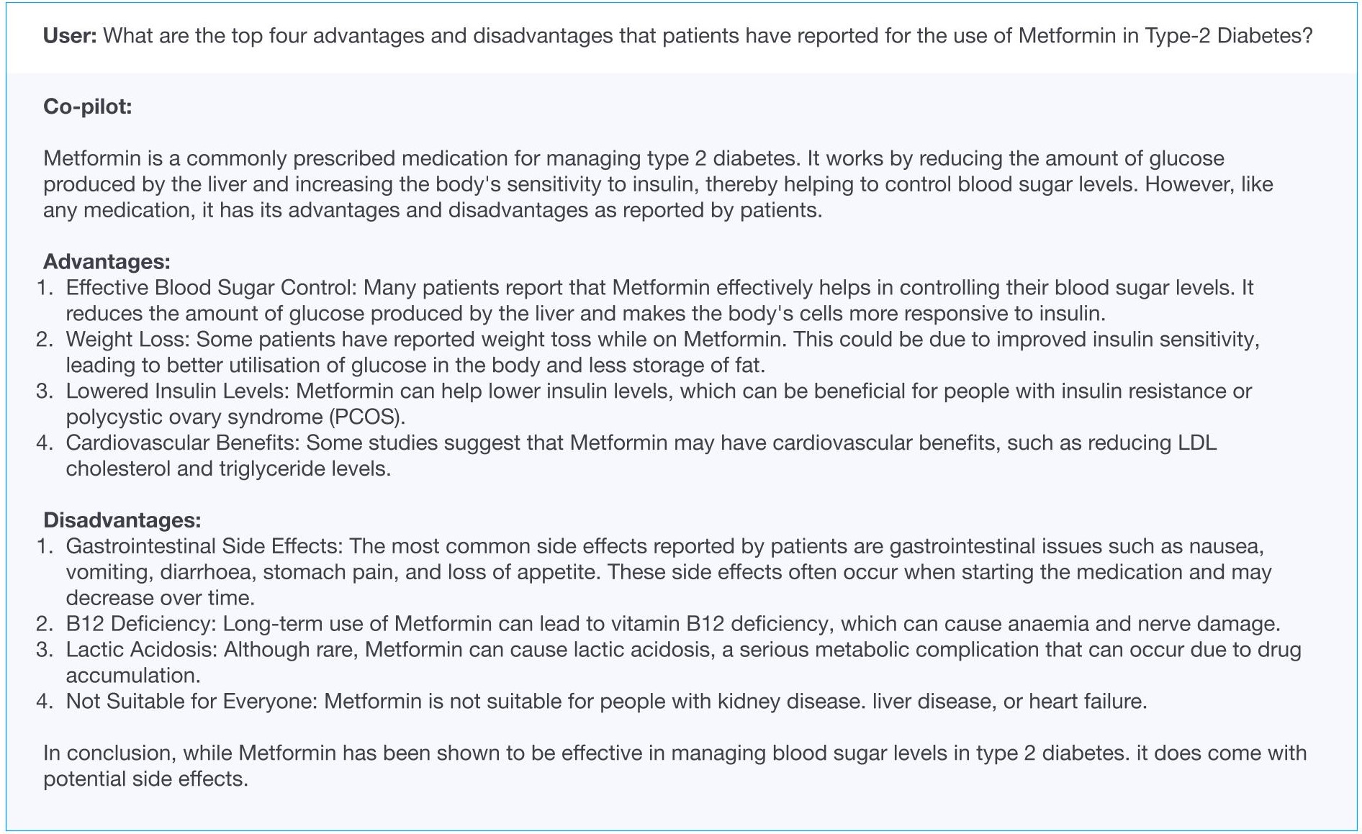Screen dimensions: 1362x834
Task: Click the "Weight Loss" list item title
Action: 127,340
